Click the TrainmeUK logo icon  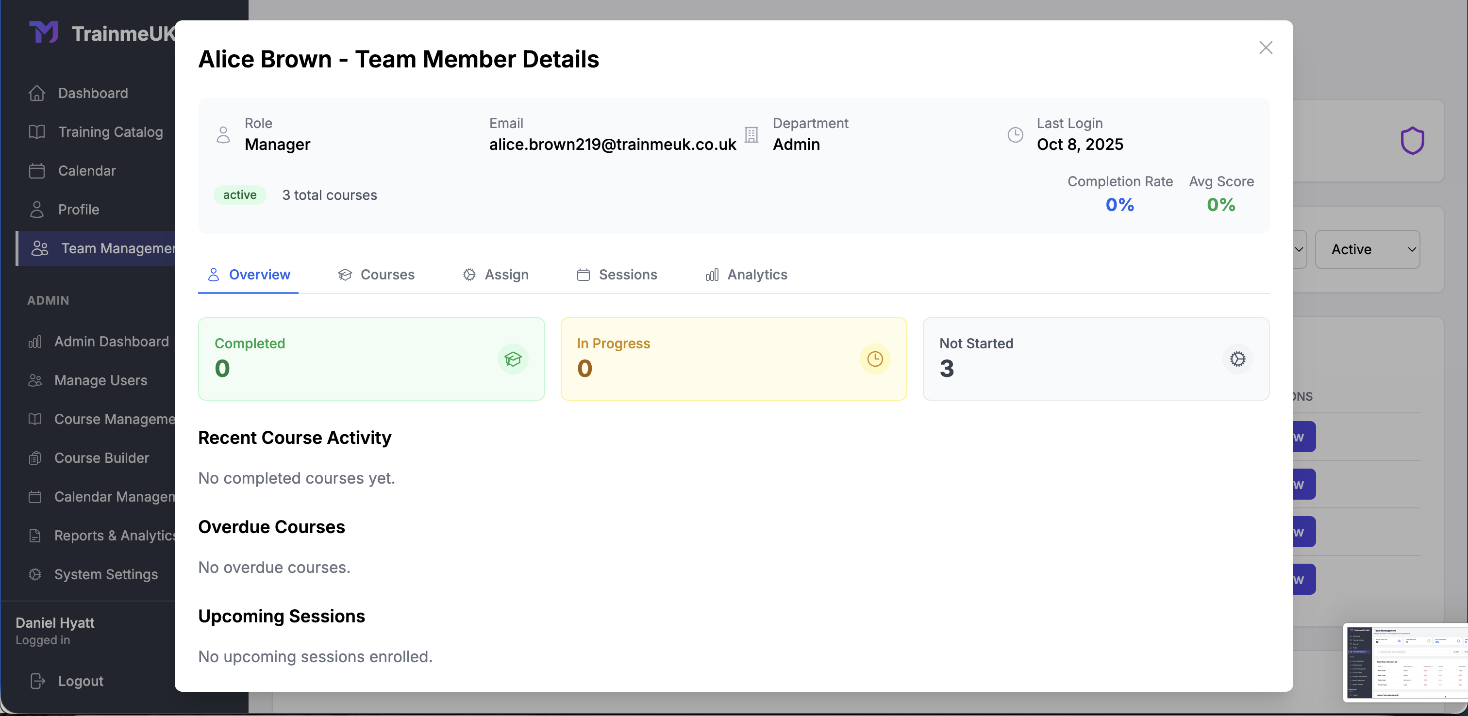pyautogui.click(x=43, y=33)
